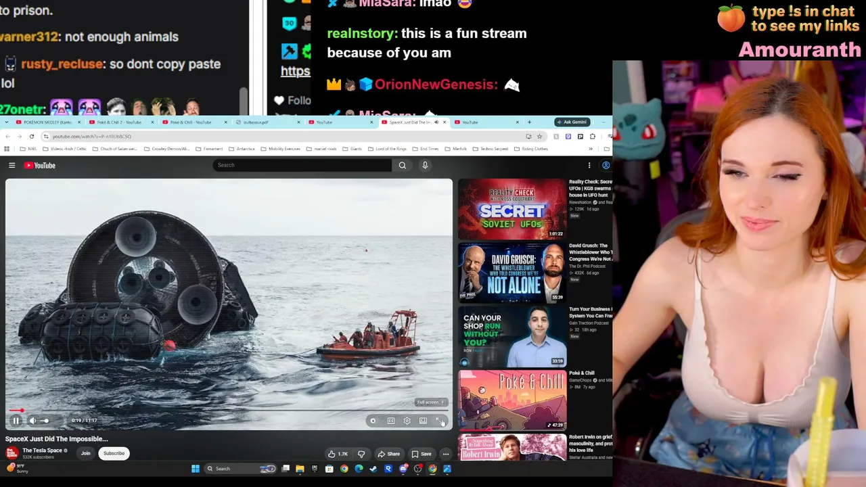Open the 'Poké & Chill' recommended video title
The height and width of the screenshot is (487, 866).
point(582,373)
